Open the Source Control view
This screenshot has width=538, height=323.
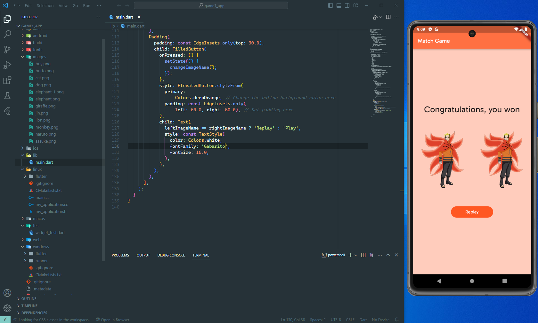coord(7,50)
